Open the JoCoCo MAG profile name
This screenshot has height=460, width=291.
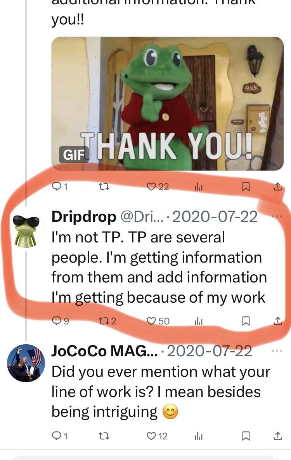[105, 351]
